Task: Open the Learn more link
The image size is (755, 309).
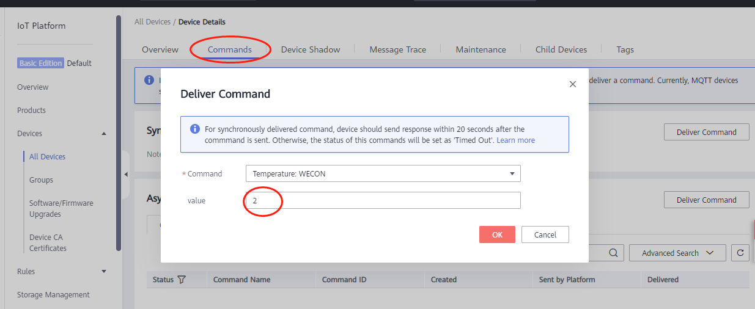Action: pyautogui.click(x=515, y=140)
